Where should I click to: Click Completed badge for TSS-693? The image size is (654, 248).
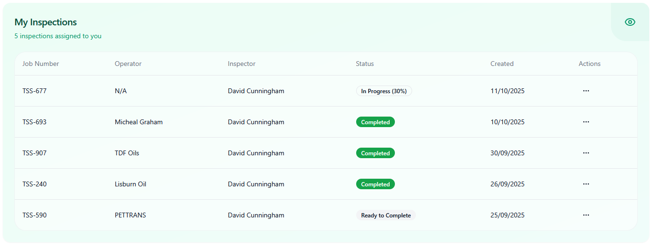[375, 122]
